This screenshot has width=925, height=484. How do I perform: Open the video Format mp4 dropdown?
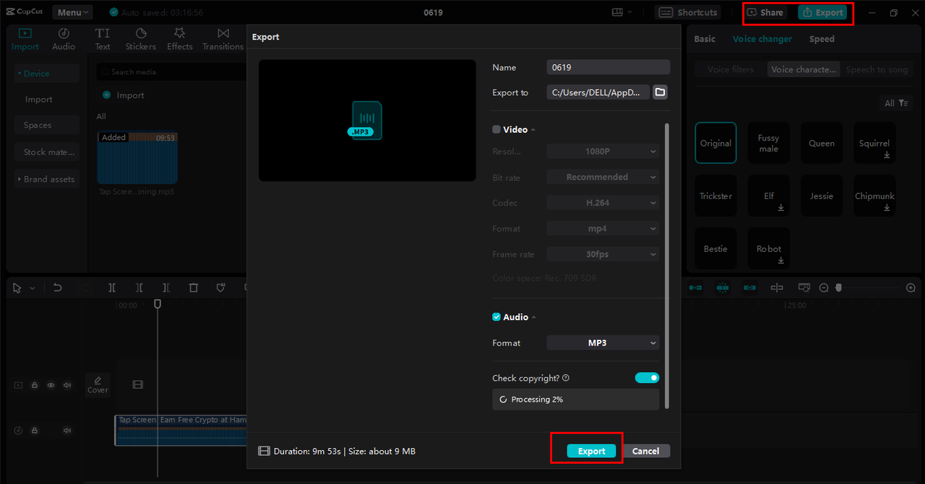603,228
